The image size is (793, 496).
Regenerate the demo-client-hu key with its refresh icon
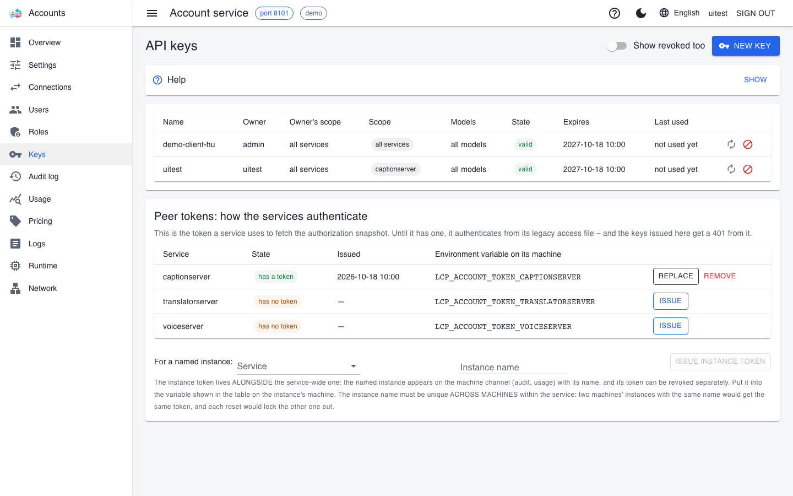click(x=731, y=144)
